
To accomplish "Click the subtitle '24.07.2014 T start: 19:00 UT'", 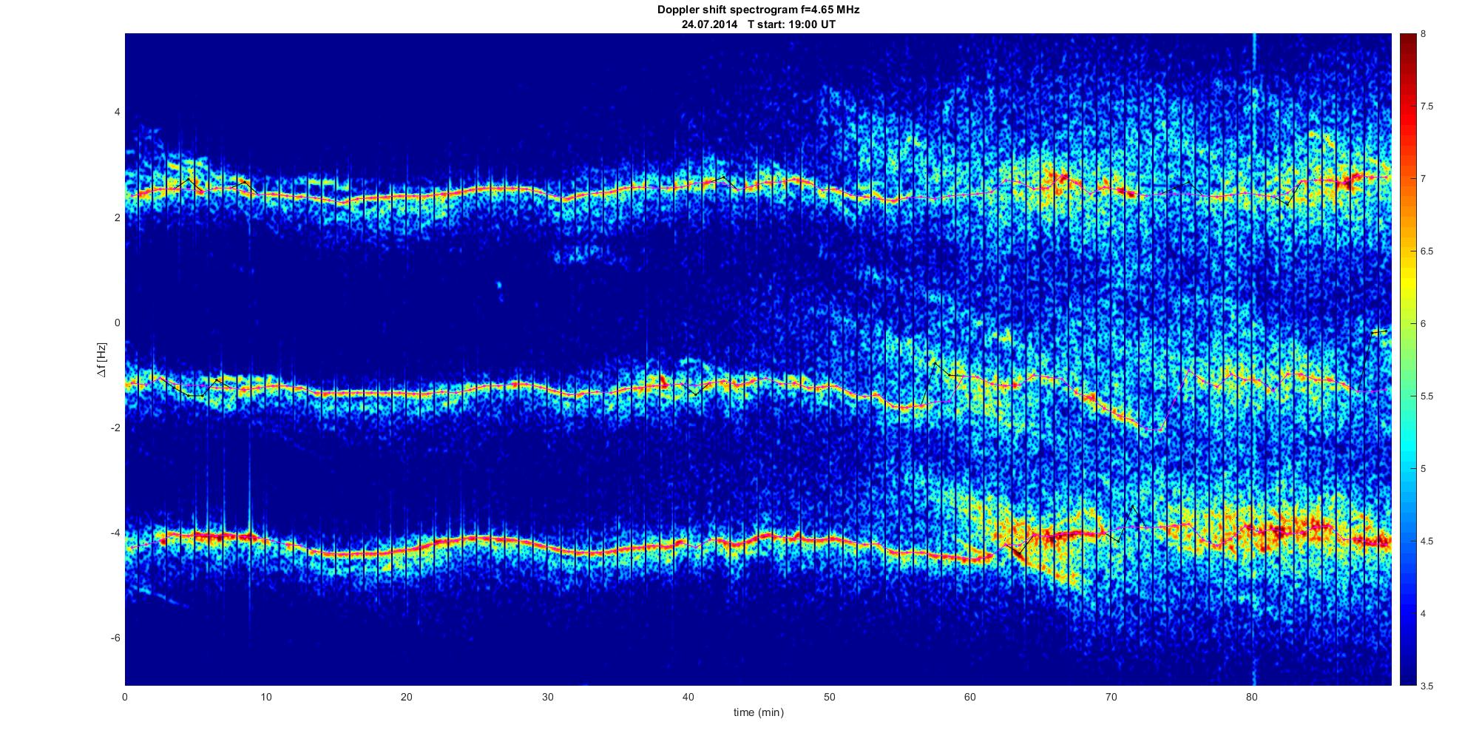I will (758, 24).
